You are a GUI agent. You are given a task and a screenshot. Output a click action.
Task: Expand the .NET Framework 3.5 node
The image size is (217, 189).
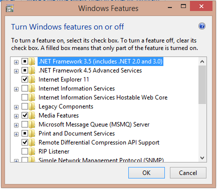pyautogui.click(x=16, y=62)
